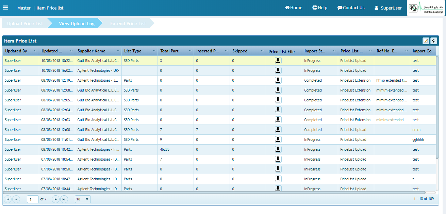The image size is (446, 214).
Task: Click the grid vertical scrollbar
Action: click(437, 107)
